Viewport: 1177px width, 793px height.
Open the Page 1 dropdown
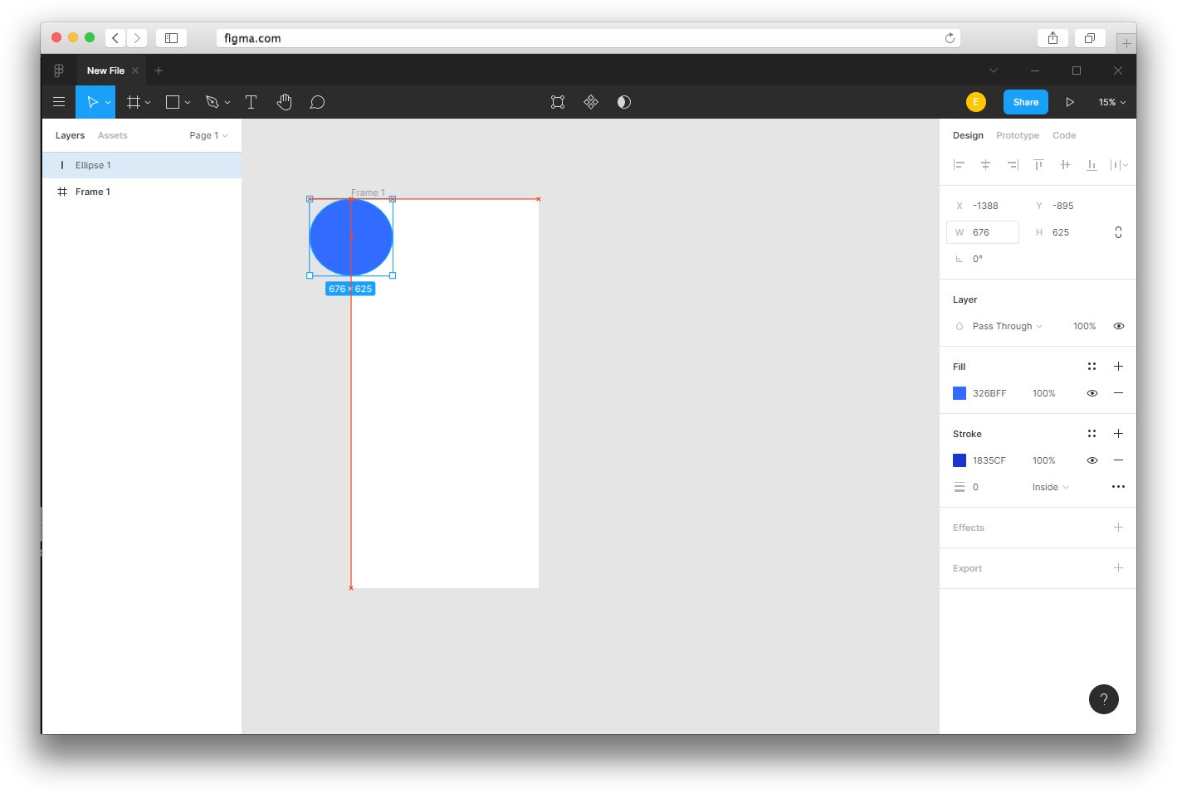point(208,135)
